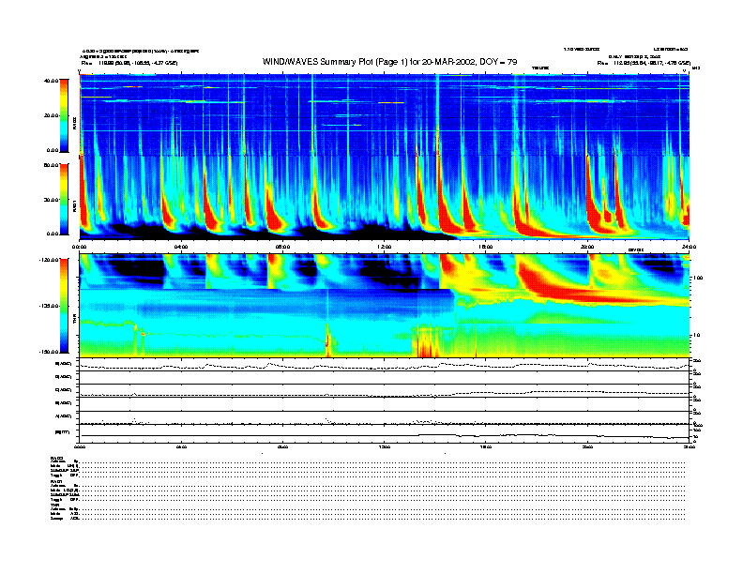The height and width of the screenshot is (574, 743).
Task: Click the RAD1 header in bottom status block
Action: click(56, 482)
